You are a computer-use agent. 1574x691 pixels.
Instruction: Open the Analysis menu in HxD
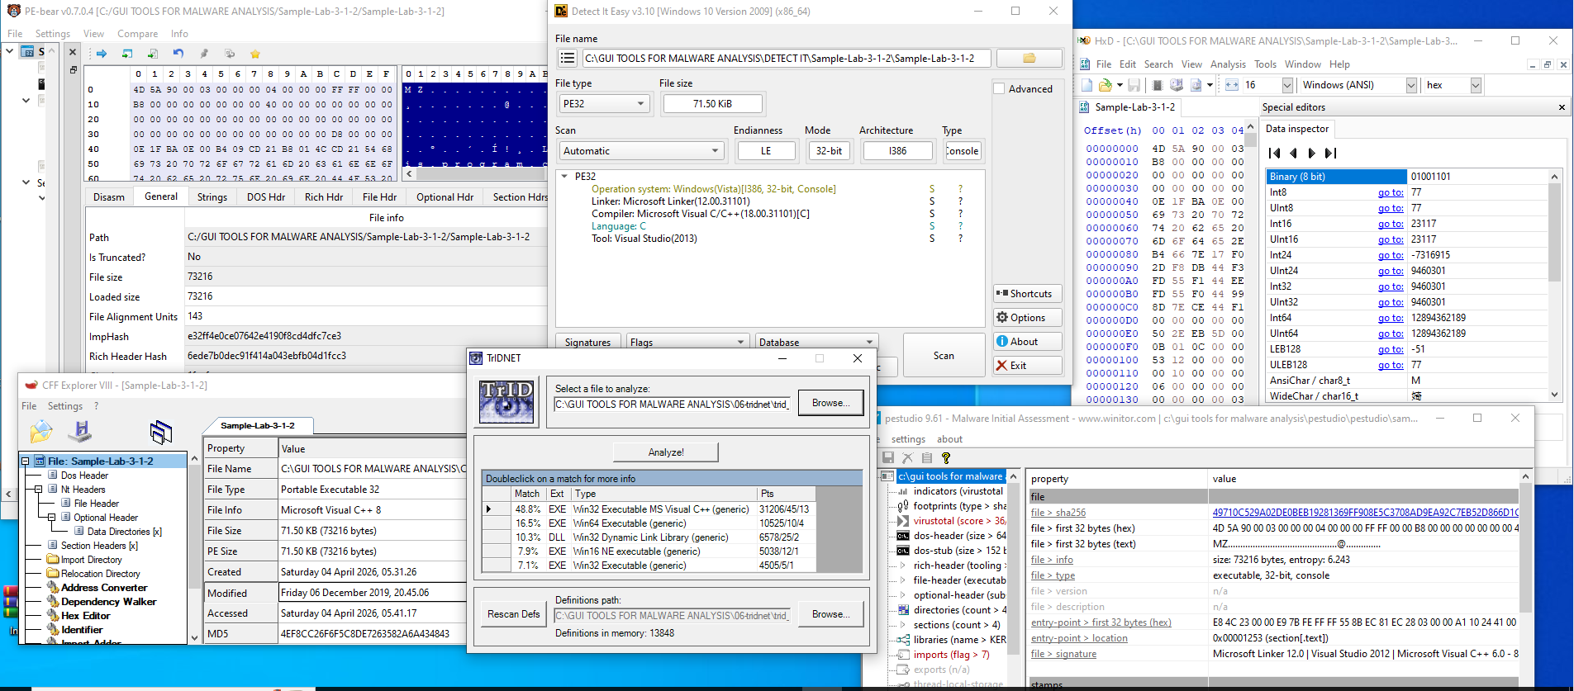click(x=1227, y=64)
